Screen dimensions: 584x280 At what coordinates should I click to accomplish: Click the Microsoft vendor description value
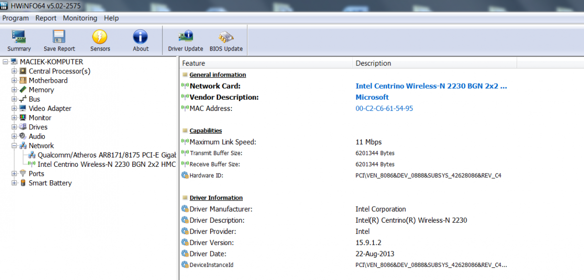pyautogui.click(x=372, y=97)
